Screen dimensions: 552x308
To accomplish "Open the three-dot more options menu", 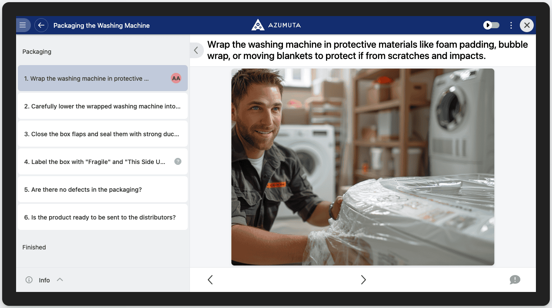I will [511, 25].
